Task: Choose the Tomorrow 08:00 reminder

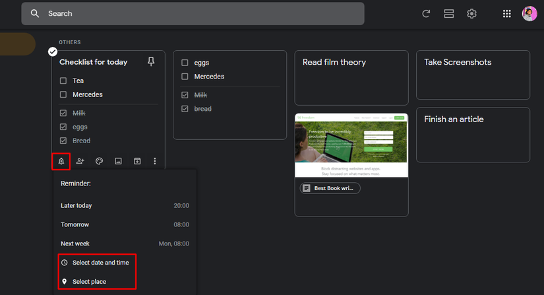Action: coord(125,224)
